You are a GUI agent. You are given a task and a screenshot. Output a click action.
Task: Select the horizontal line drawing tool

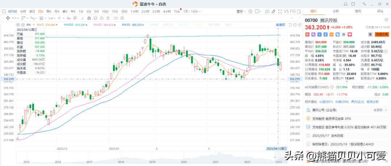point(14,18)
